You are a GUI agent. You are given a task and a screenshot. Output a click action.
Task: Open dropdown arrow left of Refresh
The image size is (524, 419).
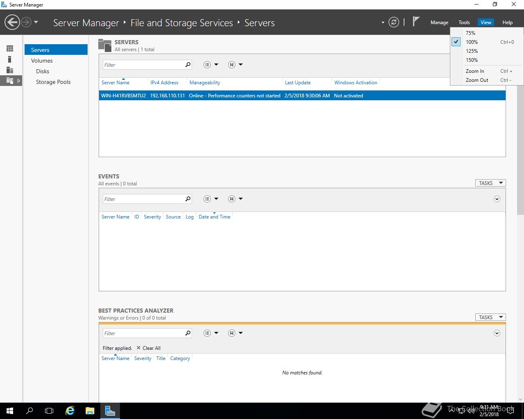383,23
